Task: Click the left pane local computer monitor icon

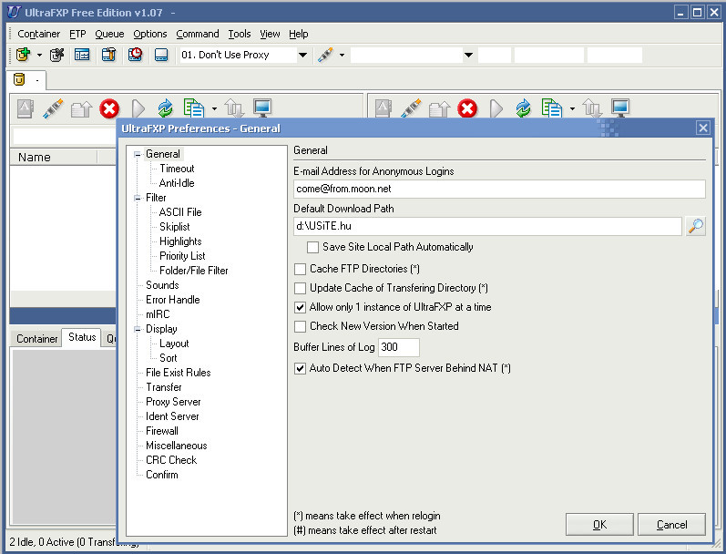Action: pos(262,108)
